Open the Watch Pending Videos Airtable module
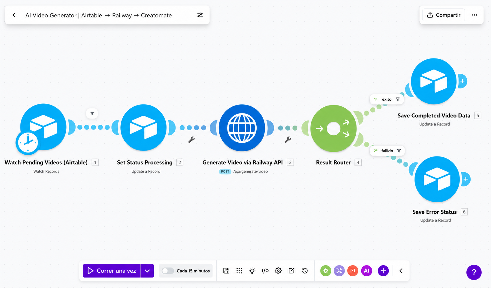Viewport: 491px width, 288px height. (43, 127)
